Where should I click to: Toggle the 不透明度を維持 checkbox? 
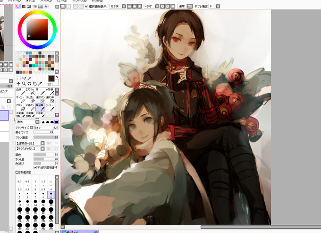click(35, 168)
